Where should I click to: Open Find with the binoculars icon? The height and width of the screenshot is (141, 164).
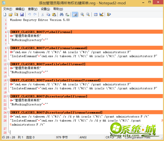point(61,15)
